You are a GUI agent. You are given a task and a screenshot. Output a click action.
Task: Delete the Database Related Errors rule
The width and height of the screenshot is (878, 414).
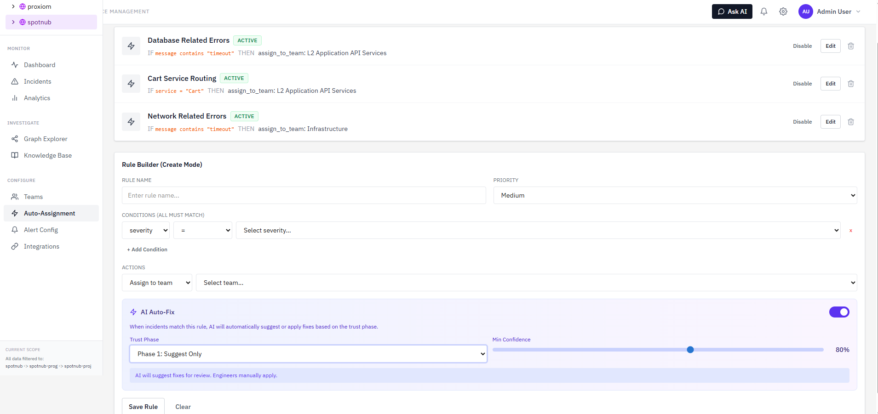[x=851, y=46]
